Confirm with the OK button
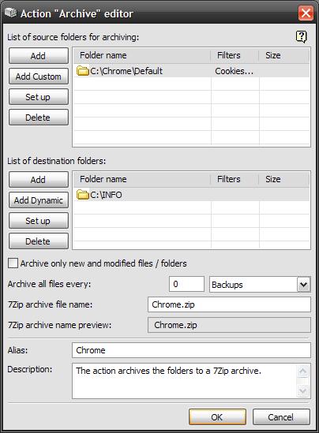Image resolution: width=319 pixels, height=433 pixels. pyautogui.click(x=217, y=417)
